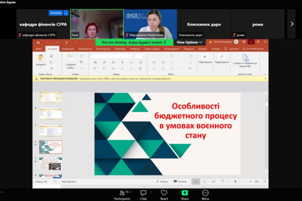This screenshot has width=302, height=201.
Task: Apply italic with the K button
Action: pos(104,62)
